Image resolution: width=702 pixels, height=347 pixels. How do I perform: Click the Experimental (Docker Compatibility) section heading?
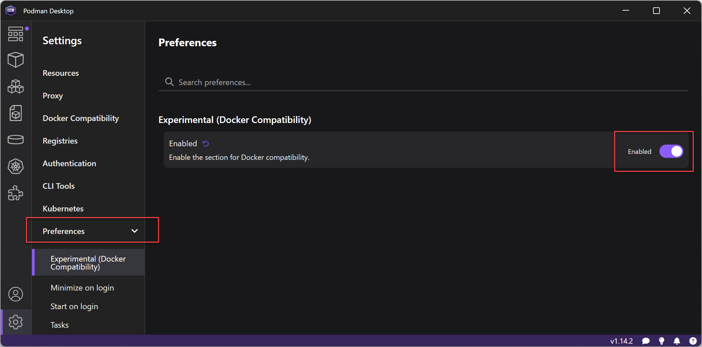(x=235, y=120)
